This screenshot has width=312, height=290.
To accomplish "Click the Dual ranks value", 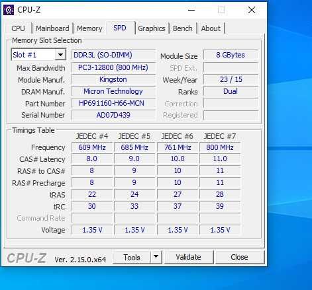I will (231, 91).
